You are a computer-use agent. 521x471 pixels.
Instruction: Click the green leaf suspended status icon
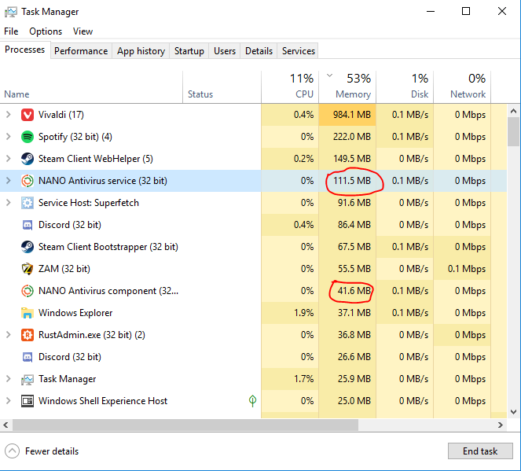(252, 401)
